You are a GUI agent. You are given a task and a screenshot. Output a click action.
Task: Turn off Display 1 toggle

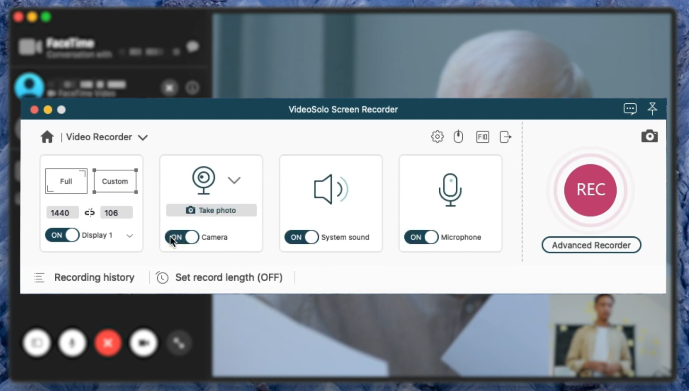pyautogui.click(x=62, y=235)
